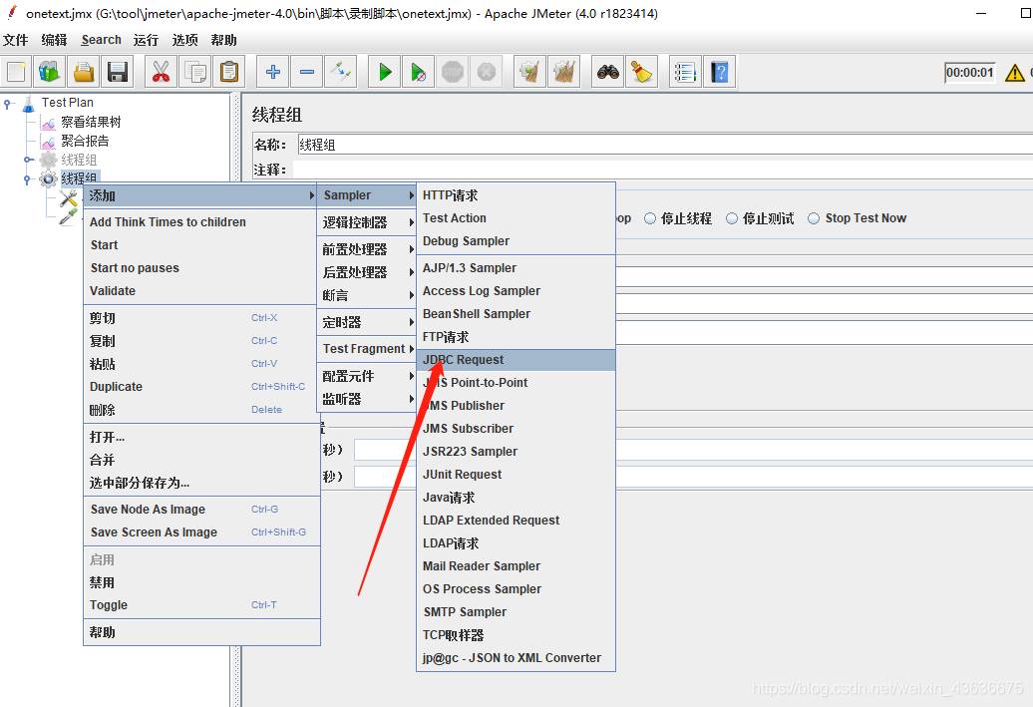Click the warning triangle log icon
The height and width of the screenshot is (707, 1033).
coord(1015,73)
